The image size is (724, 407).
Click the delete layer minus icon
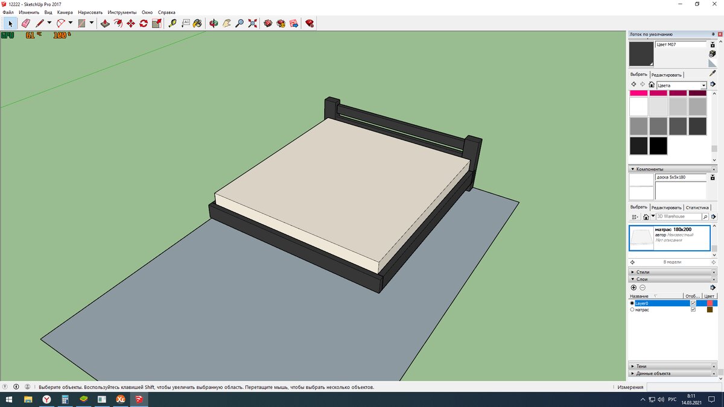pyautogui.click(x=643, y=288)
